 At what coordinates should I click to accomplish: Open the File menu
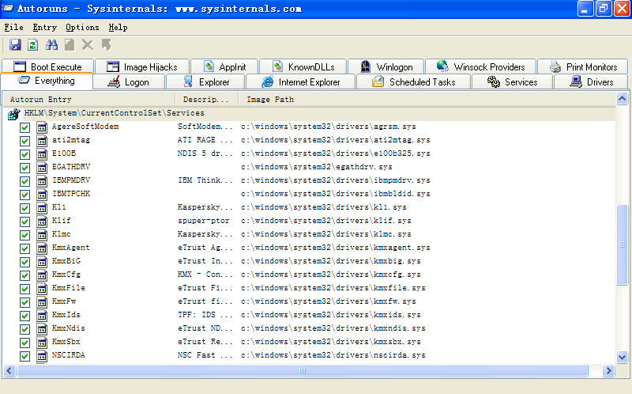(13, 28)
